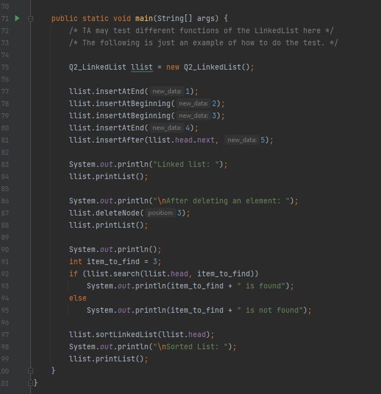Click the 'if' keyword on line 92

73,274
